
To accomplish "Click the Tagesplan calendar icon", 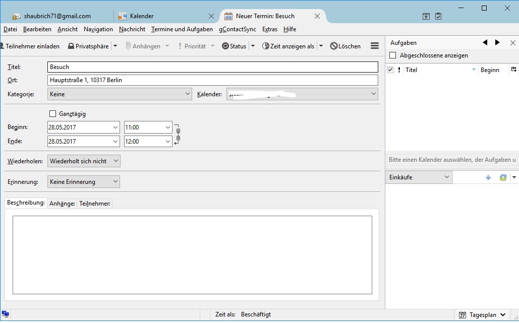I will [x=463, y=315].
